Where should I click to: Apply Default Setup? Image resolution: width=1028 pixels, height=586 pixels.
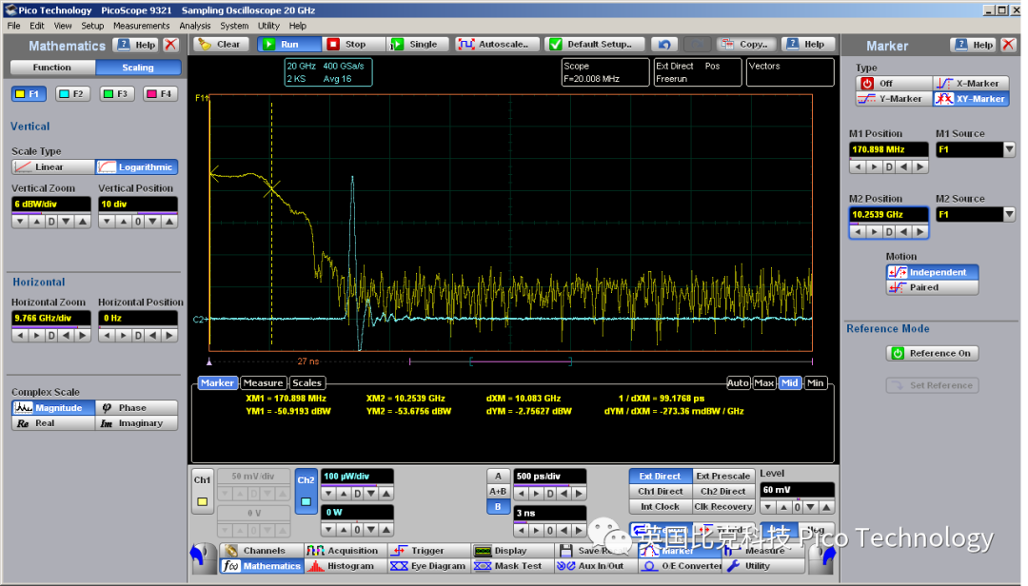[594, 44]
